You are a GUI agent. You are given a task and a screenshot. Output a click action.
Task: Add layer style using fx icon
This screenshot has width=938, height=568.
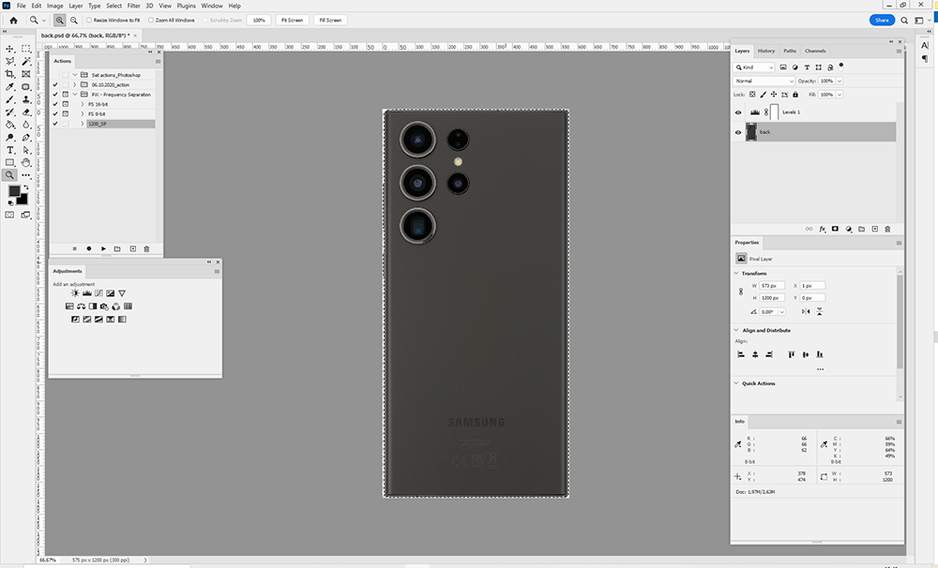[x=823, y=229]
